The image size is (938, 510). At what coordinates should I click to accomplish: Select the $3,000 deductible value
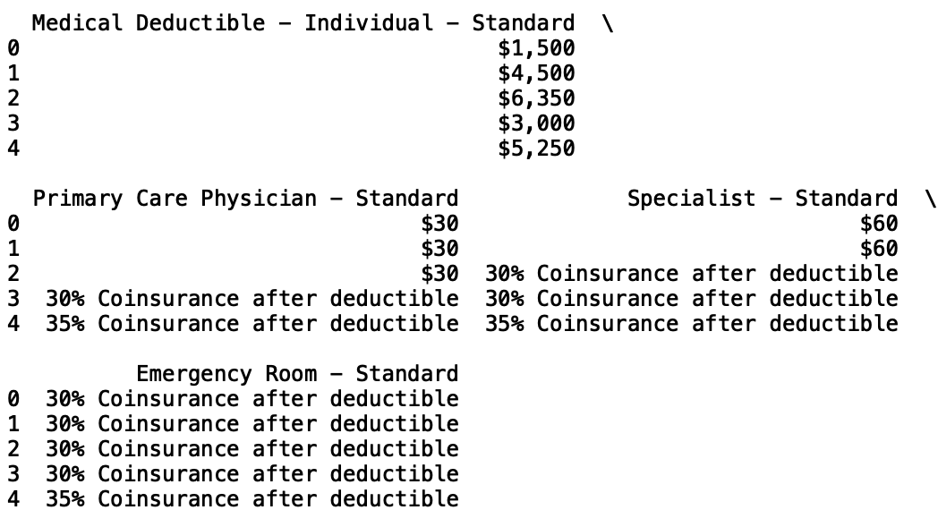[537, 123]
